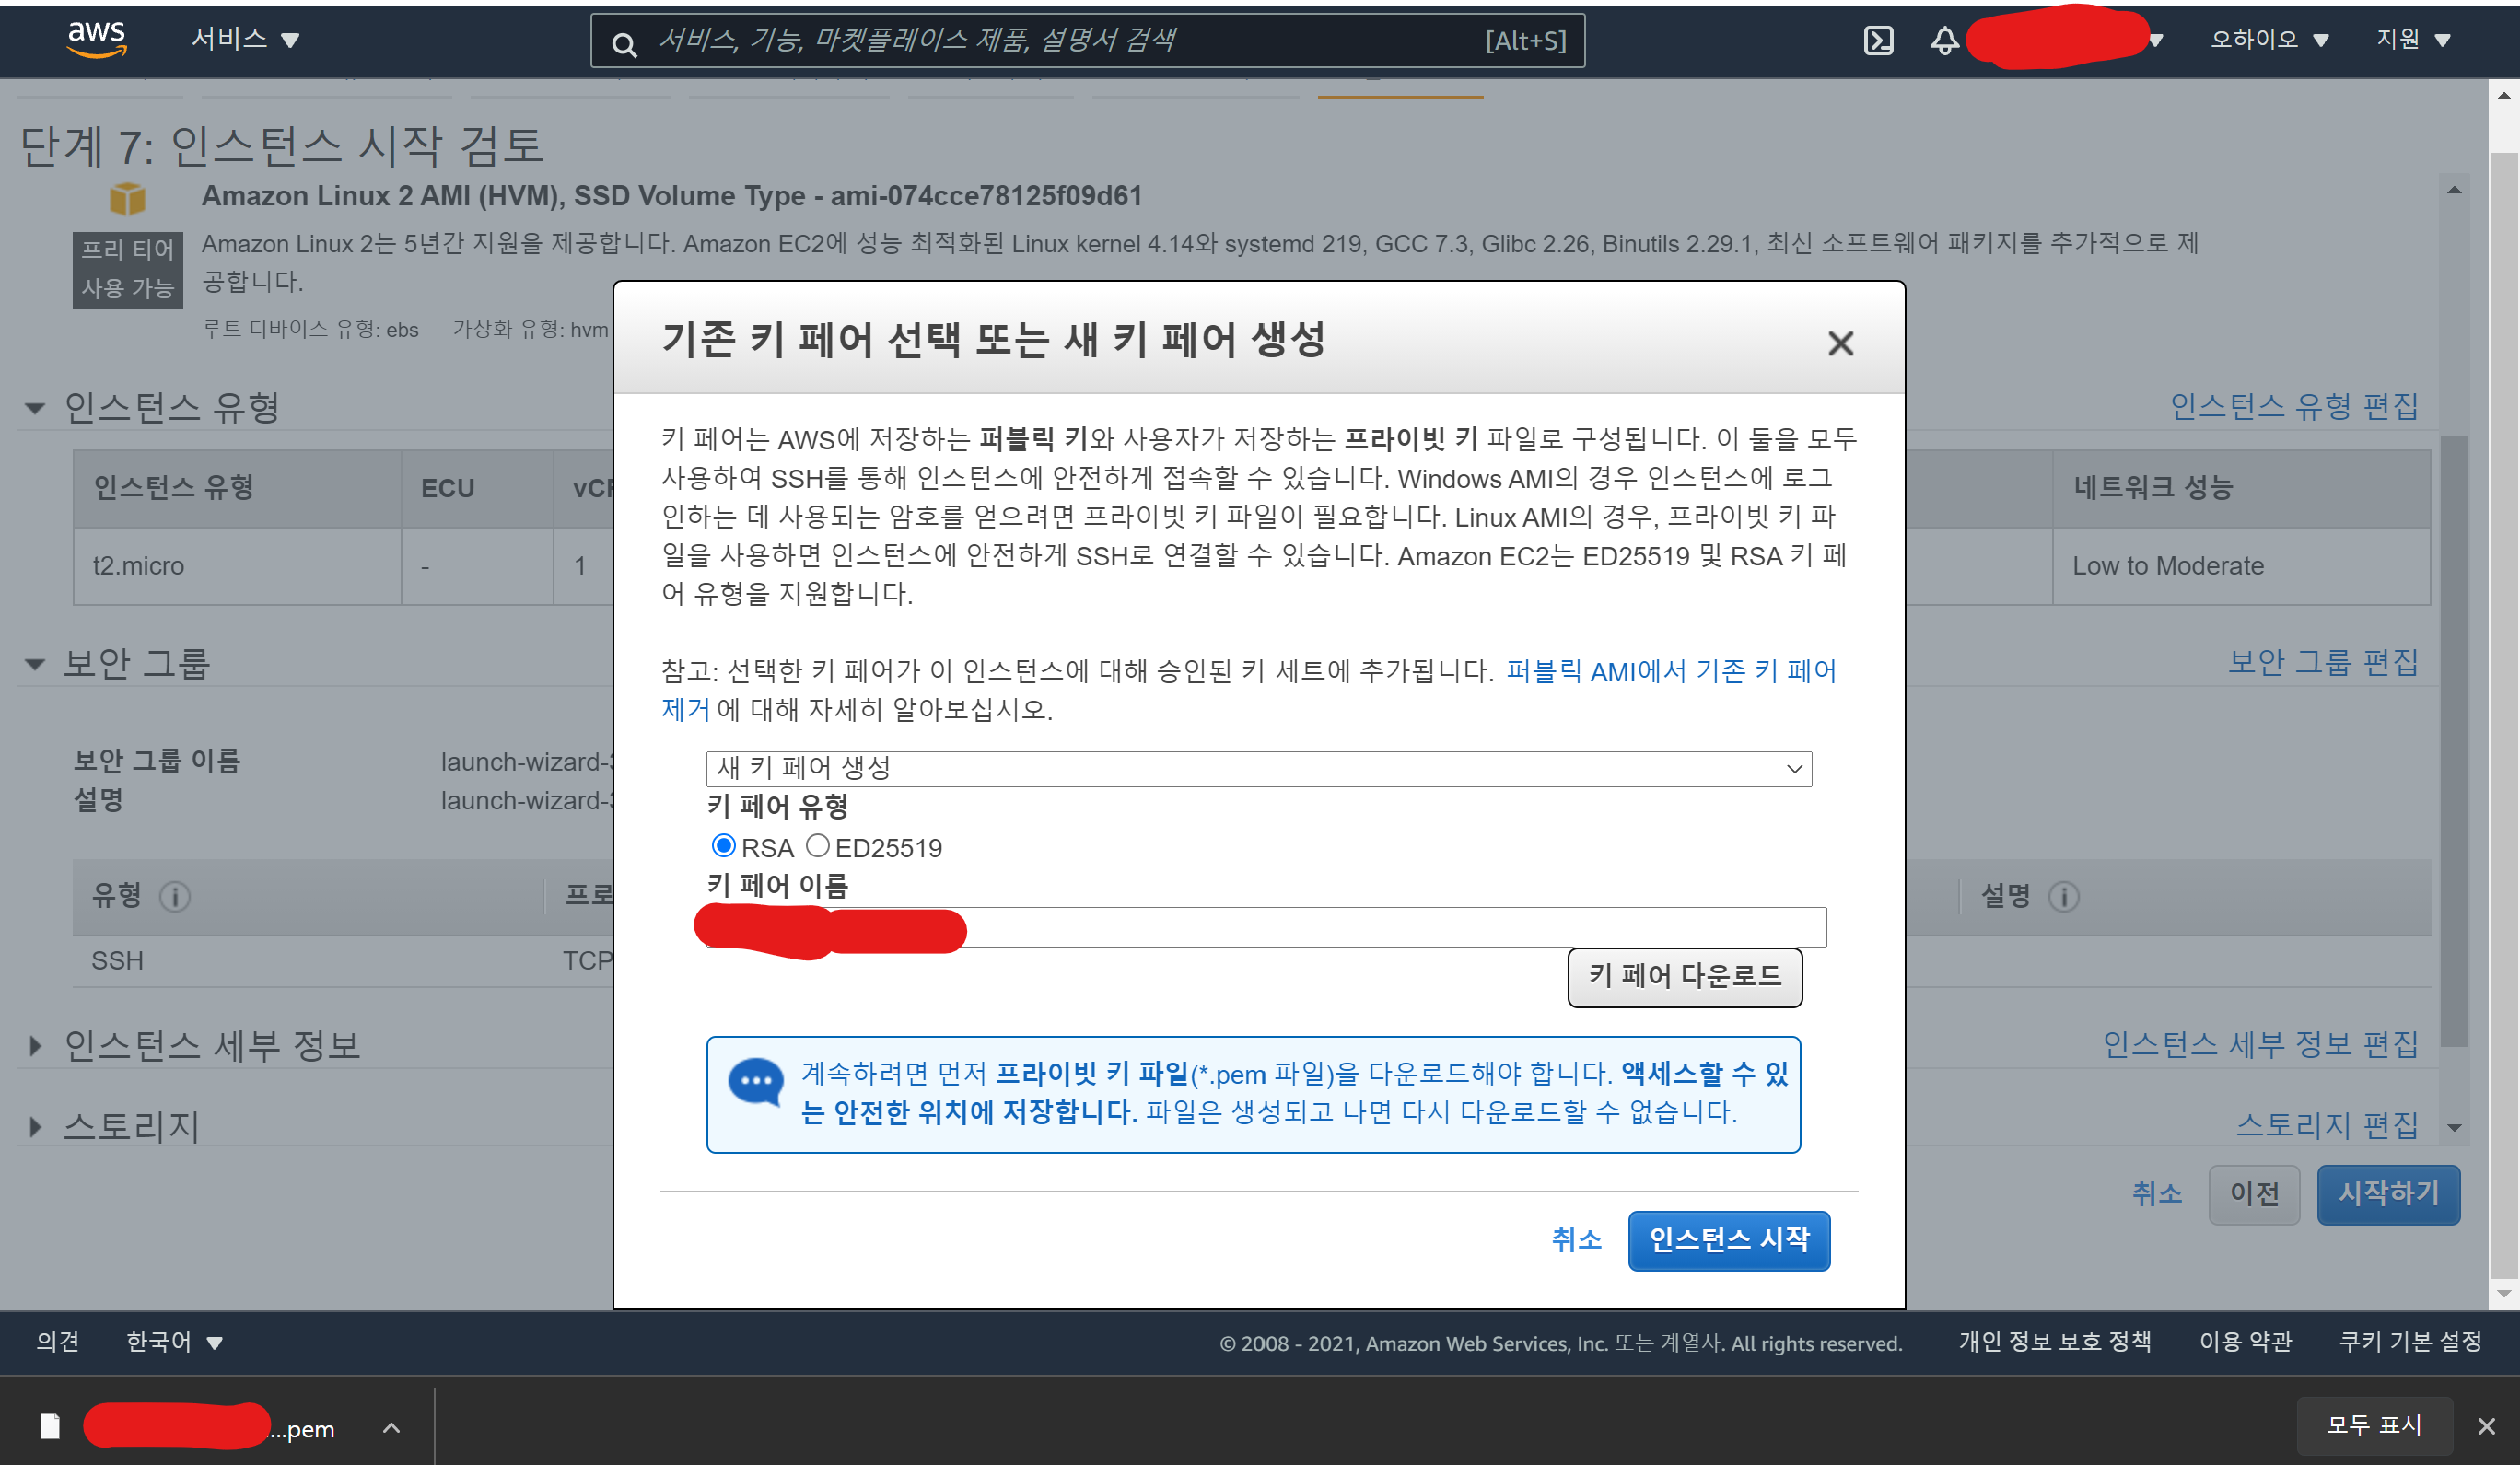Click 모두 표시 downloads button

pyautogui.click(x=2374, y=1425)
